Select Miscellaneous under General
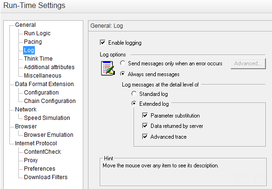The image size is (272, 189). point(43,76)
